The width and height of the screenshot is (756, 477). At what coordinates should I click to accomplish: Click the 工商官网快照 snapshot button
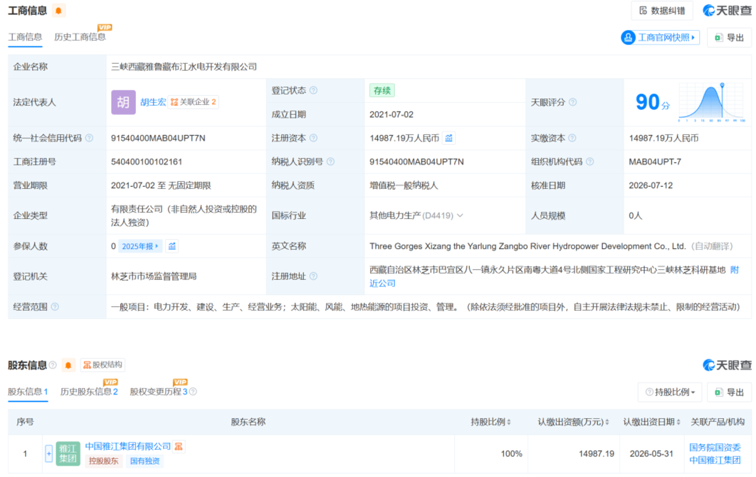[x=660, y=37]
